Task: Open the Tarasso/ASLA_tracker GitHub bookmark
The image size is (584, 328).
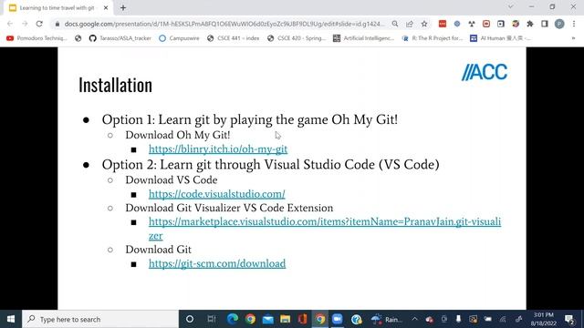Action: click(120, 38)
